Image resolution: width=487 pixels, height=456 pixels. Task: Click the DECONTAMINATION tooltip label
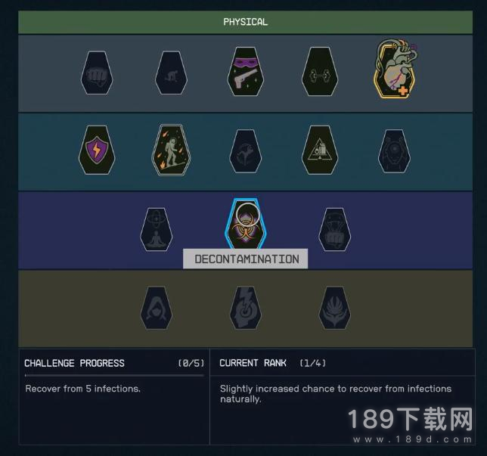tap(246, 259)
